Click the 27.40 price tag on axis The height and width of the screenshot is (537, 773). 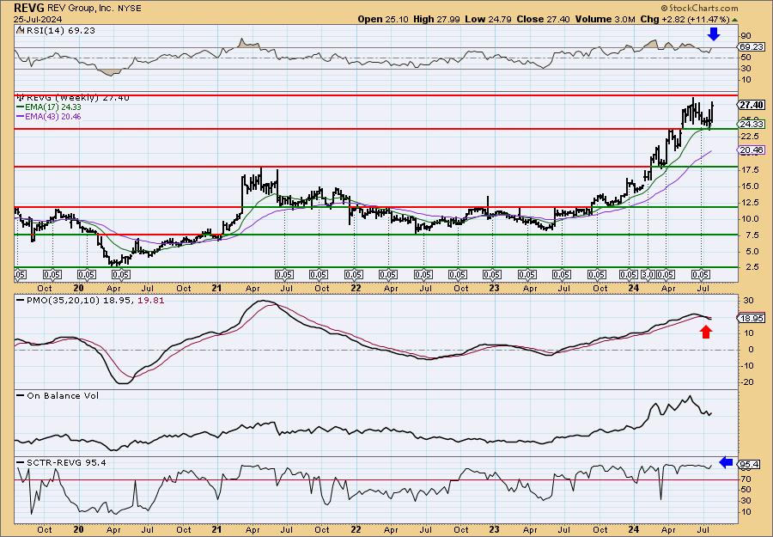pyautogui.click(x=752, y=105)
